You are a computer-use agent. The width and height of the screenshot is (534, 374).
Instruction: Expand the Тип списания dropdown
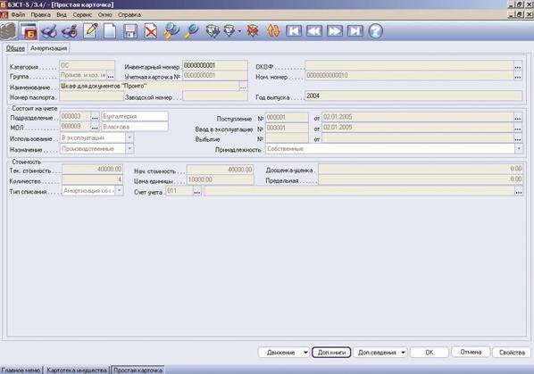119,191
